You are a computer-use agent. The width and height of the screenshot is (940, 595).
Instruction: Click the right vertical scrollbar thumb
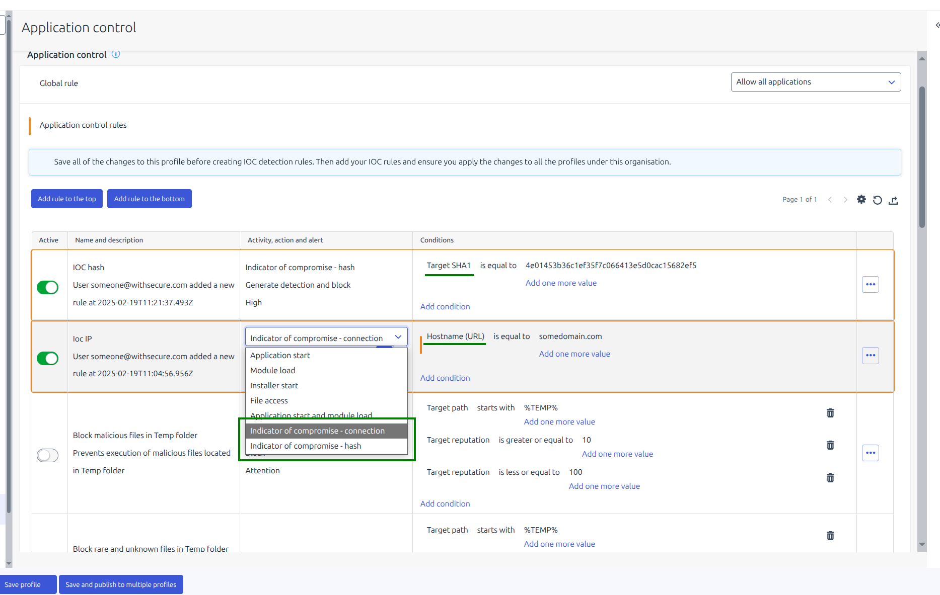click(922, 157)
